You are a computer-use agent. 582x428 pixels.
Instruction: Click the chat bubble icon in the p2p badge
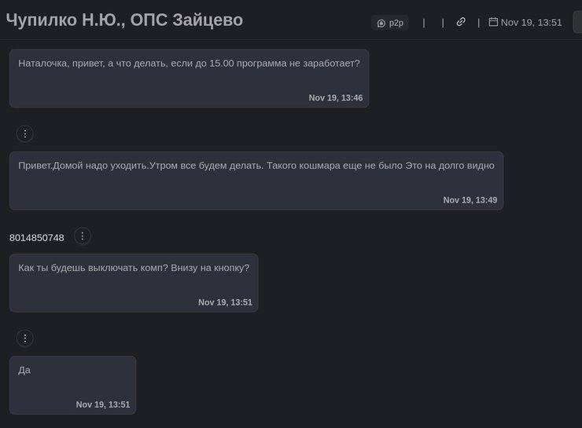click(x=381, y=23)
